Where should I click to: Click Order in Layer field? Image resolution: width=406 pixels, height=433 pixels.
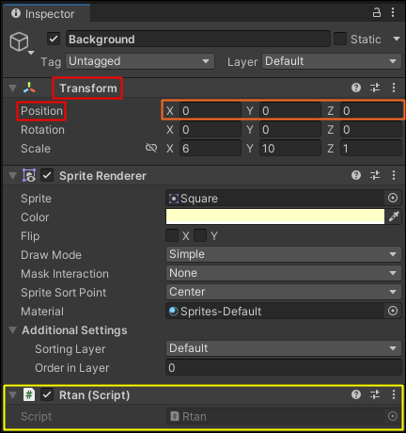click(284, 367)
